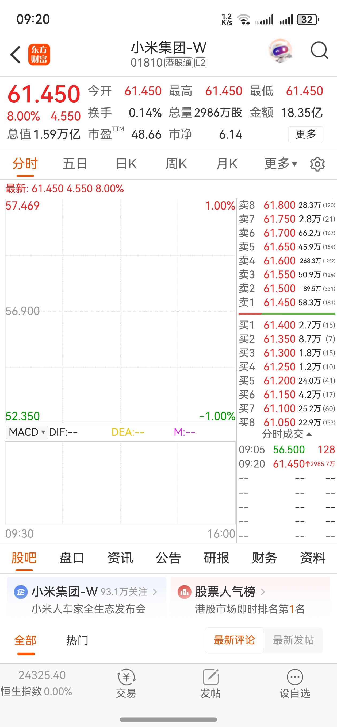Tap the 买5 61.200 order row
The image size is (337, 727).
tap(287, 381)
